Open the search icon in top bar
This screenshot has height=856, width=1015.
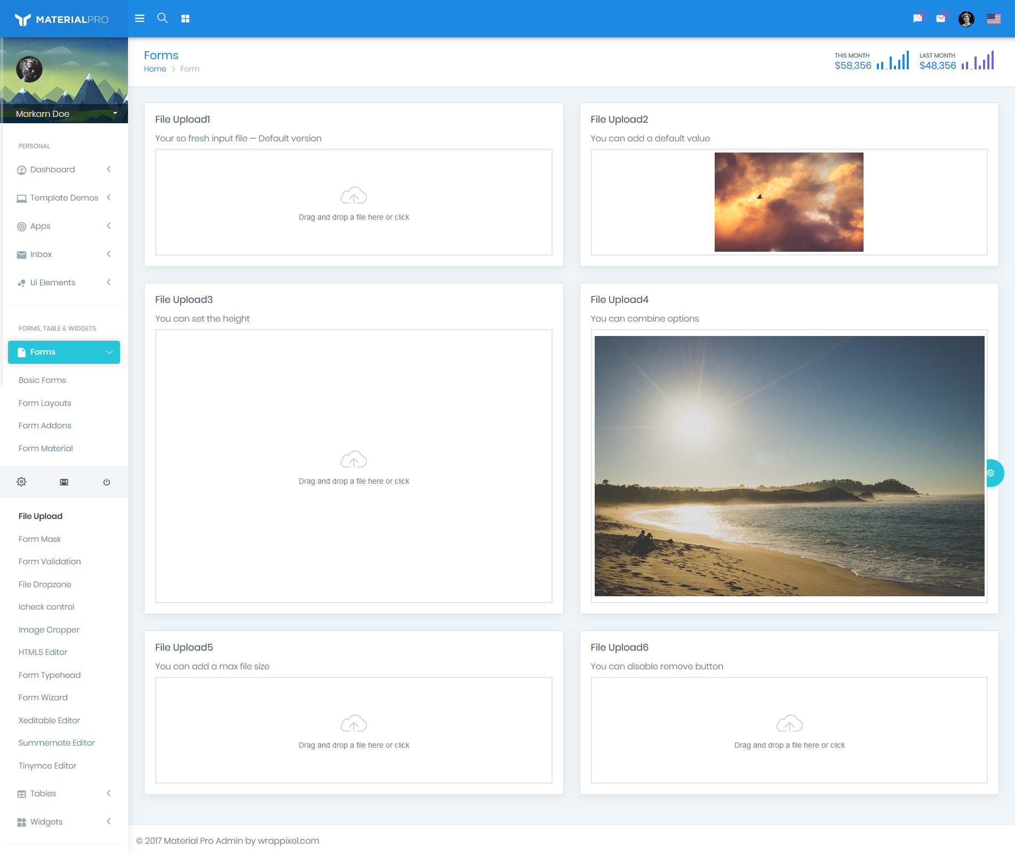pyautogui.click(x=162, y=18)
